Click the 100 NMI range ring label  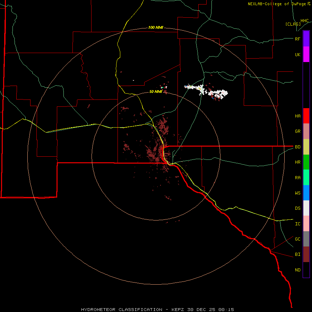156,27
